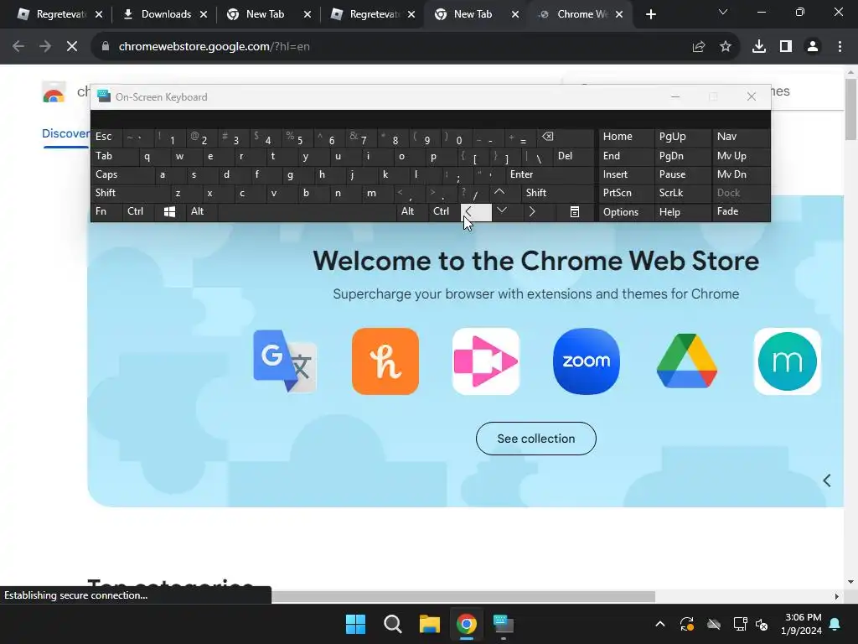Close the Downloads tab
The width and height of the screenshot is (858, 644).
click(x=204, y=14)
